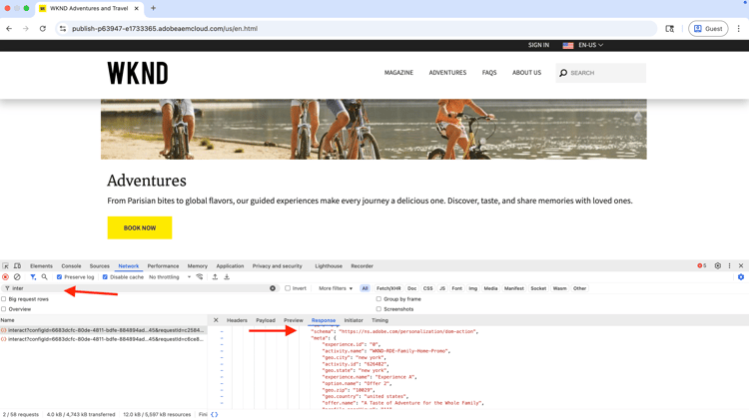Enable the Overview checkbox
This screenshot has width=749, height=420.
4,309
